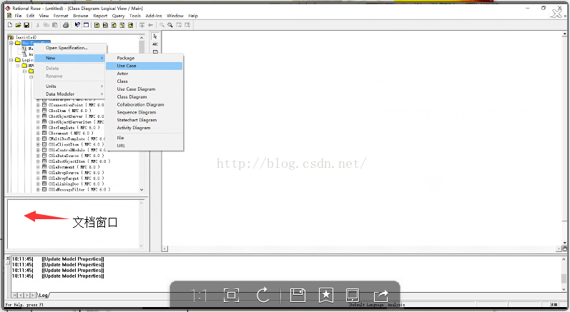Click log window scroll down arrow
The height and width of the screenshot is (312, 570).
coord(564,289)
